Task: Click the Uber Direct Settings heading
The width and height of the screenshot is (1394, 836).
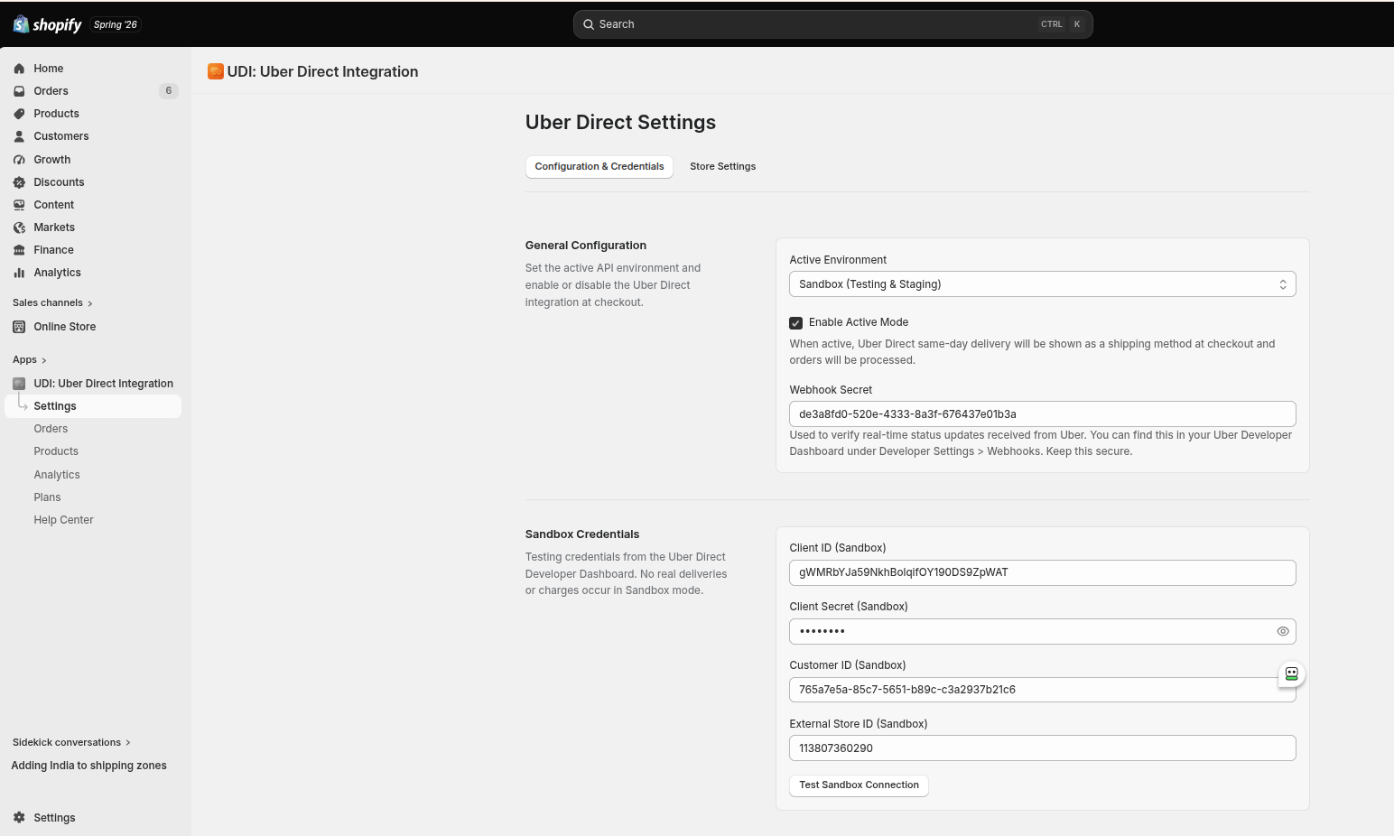Action: (620, 123)
